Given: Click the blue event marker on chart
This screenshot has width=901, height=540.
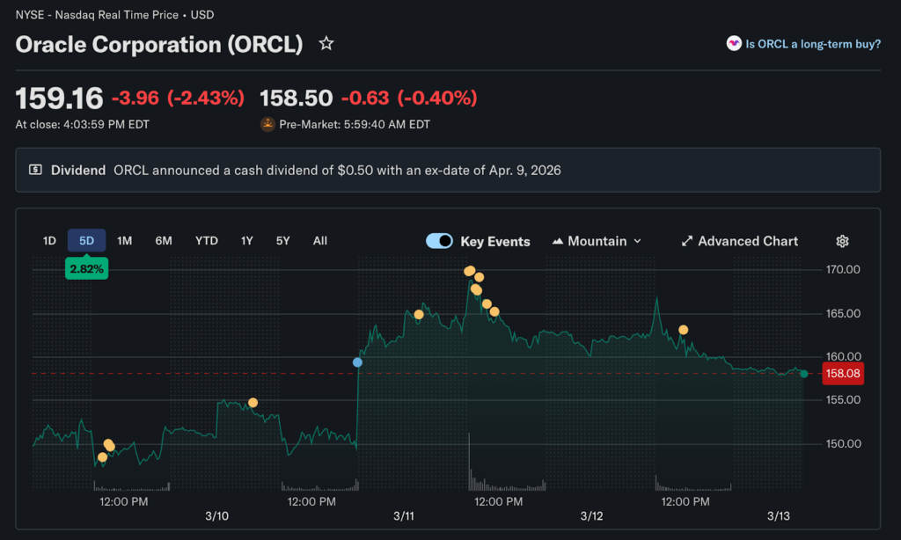Looking at the screenshot, I should tap(357, 361).
